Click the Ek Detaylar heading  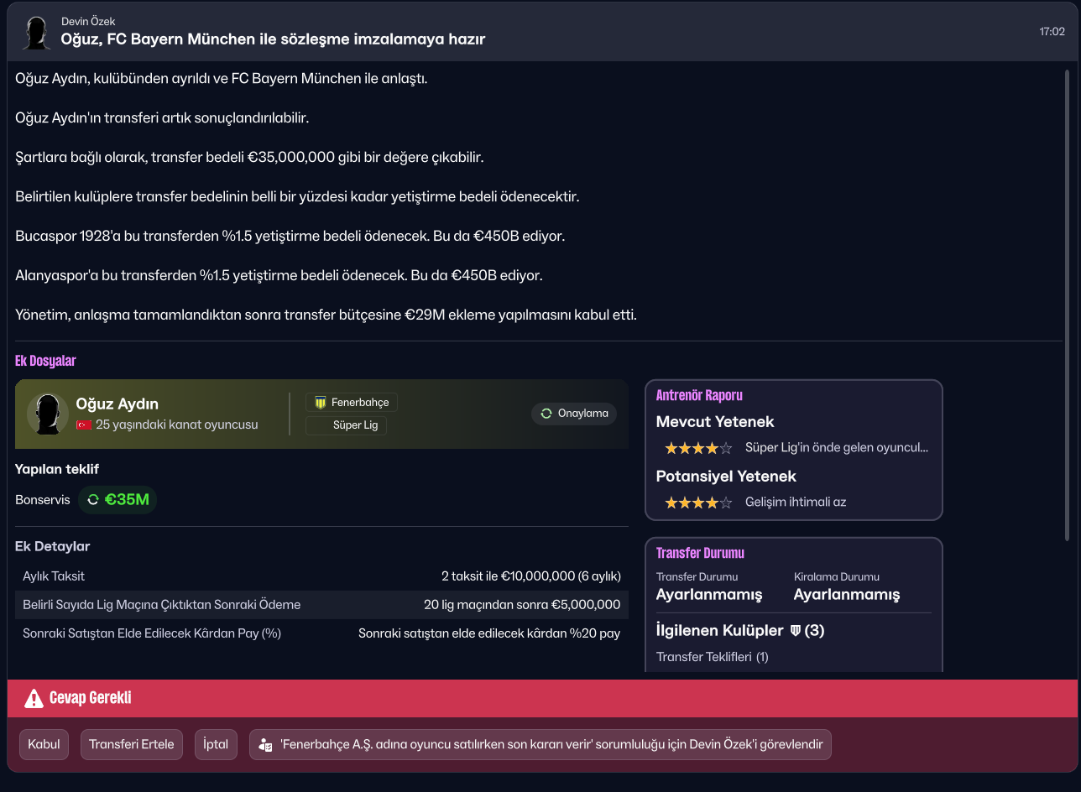coord(53,546)
